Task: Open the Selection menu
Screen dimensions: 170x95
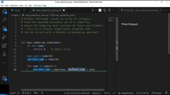Action: click(x=14, y=6)
